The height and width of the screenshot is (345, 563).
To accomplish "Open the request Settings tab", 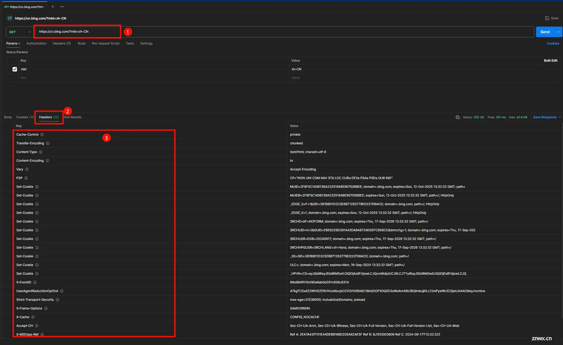I will tap(146, 43).
